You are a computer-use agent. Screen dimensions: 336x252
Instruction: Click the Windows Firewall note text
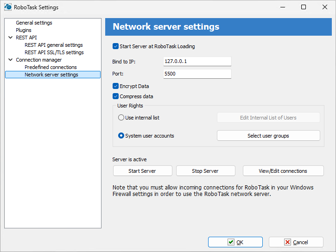pos(213,190)
